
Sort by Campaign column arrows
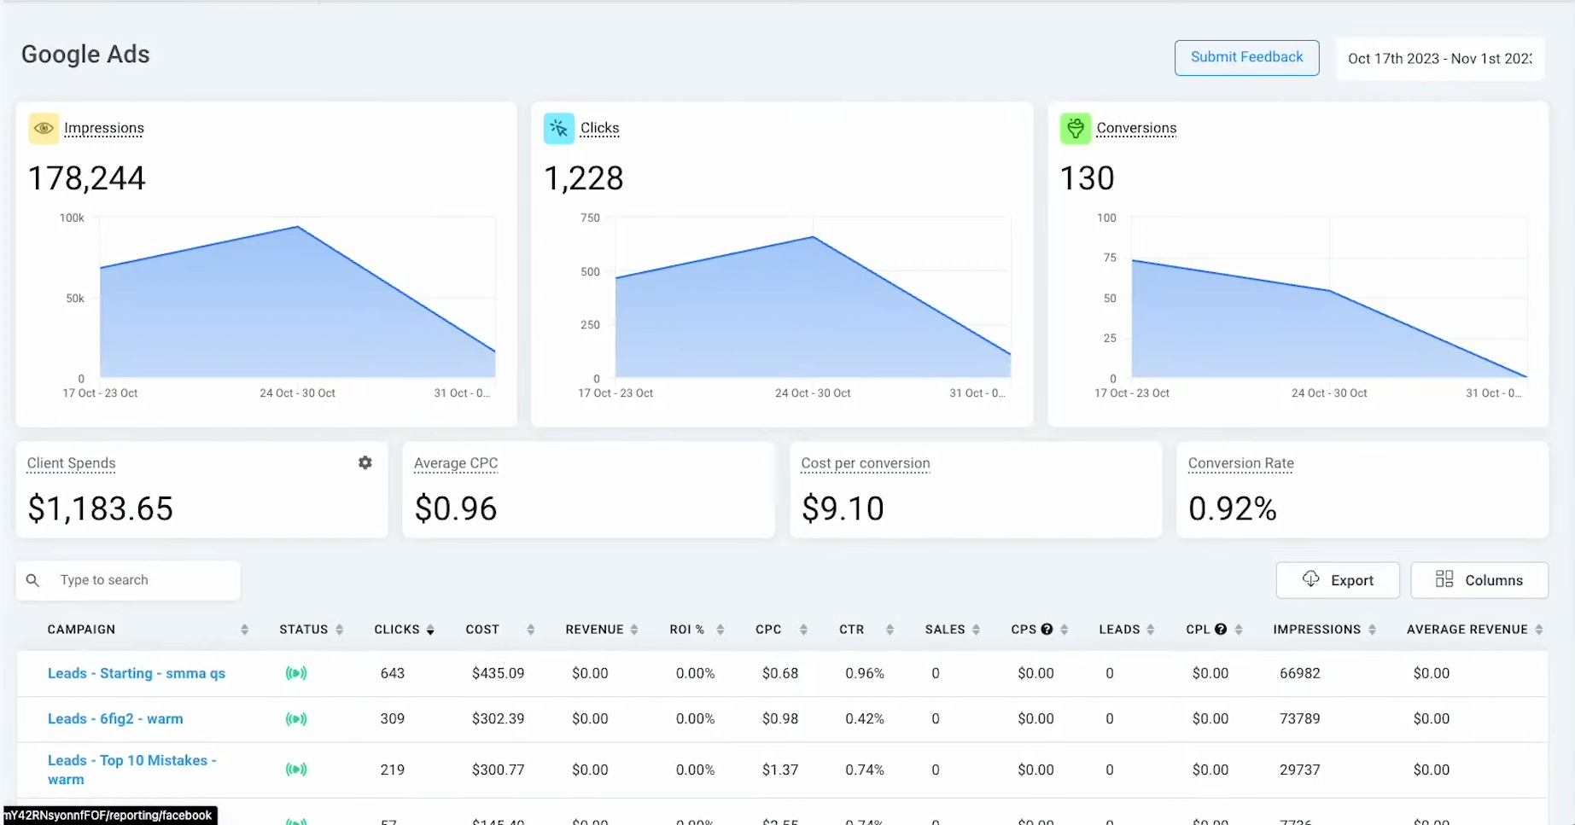click(244, 630)
